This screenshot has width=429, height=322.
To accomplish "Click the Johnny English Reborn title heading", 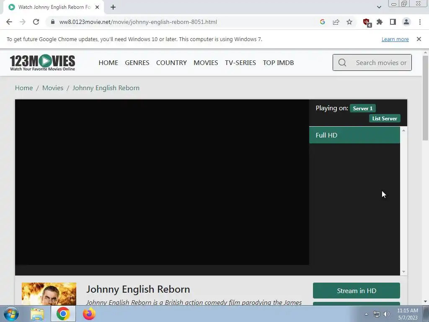I will point(138,289).
